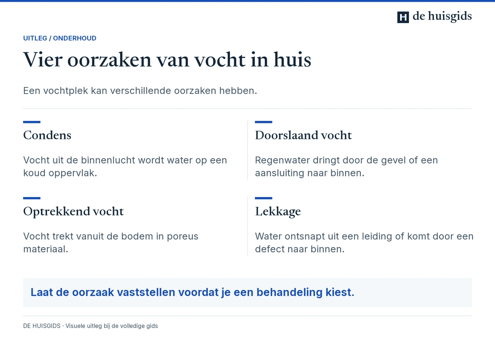Viewport: 495px width, 340px height.
Task: Click the "de huisgids" brand name
Action: pyautogui.click(x=442, y=16)
